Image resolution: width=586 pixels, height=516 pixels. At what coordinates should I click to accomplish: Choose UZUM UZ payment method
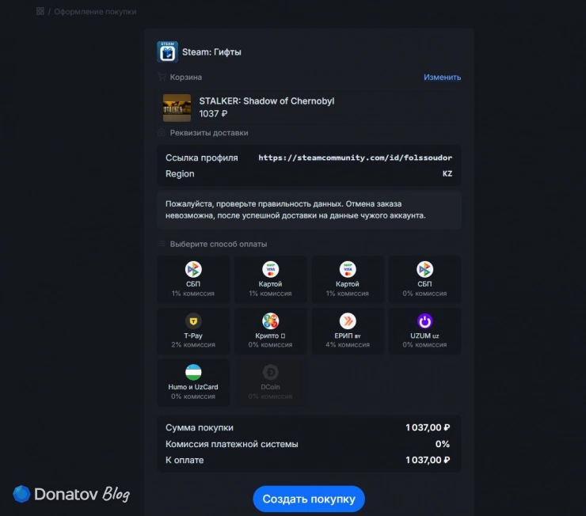tap(424, 331)
